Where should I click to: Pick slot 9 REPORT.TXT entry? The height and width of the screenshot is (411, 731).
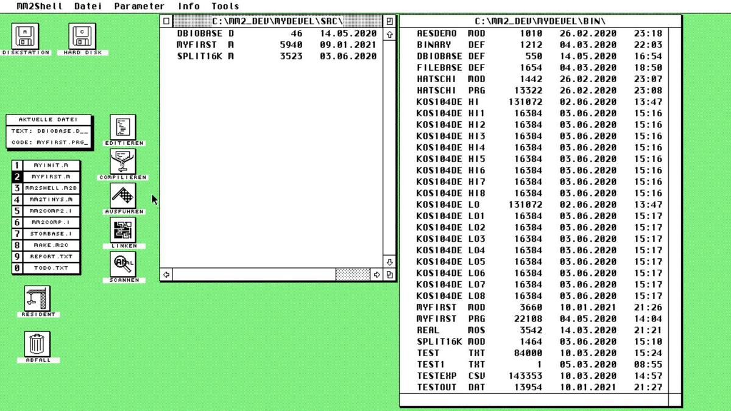click(x=51, y=257)
